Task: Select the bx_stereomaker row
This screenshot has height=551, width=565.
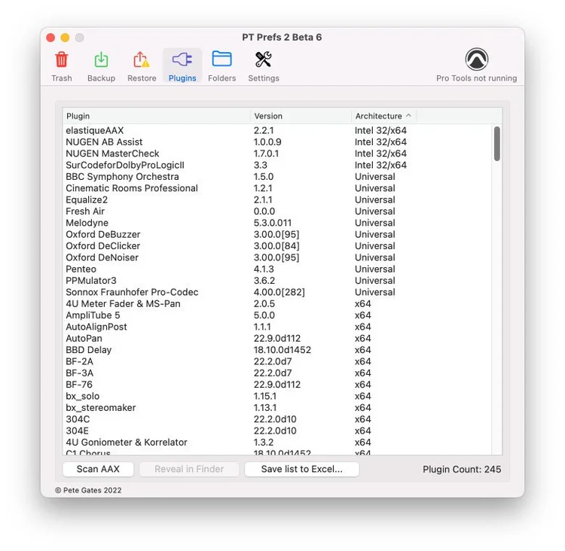Action: [276, 408]
